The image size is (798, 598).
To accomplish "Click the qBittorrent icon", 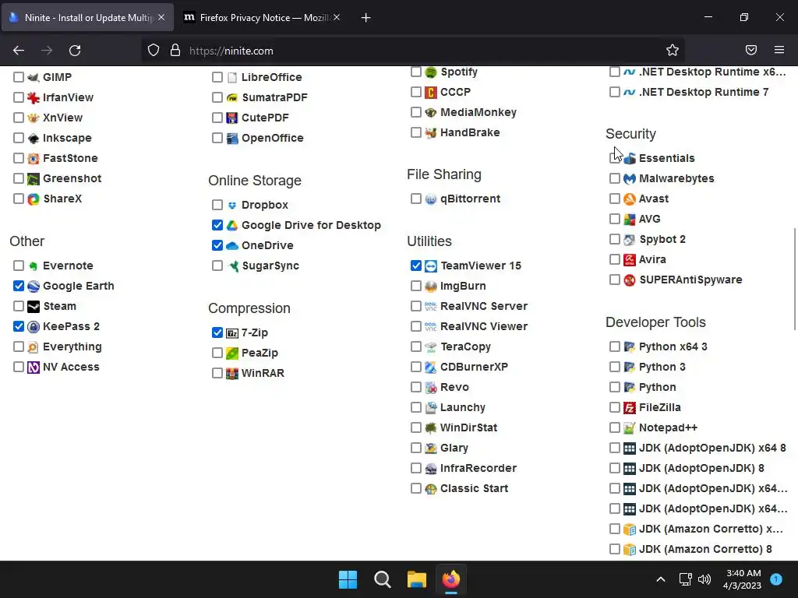I will (x=431, y=199).
